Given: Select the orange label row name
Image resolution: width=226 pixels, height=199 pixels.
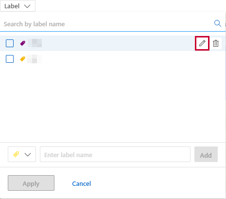Looking at the screenshot, I should (35, 59).
